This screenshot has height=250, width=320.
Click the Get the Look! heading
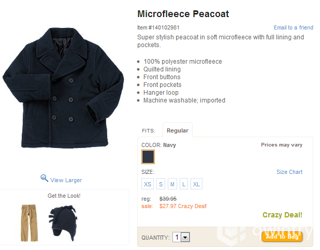pos(64,196)
